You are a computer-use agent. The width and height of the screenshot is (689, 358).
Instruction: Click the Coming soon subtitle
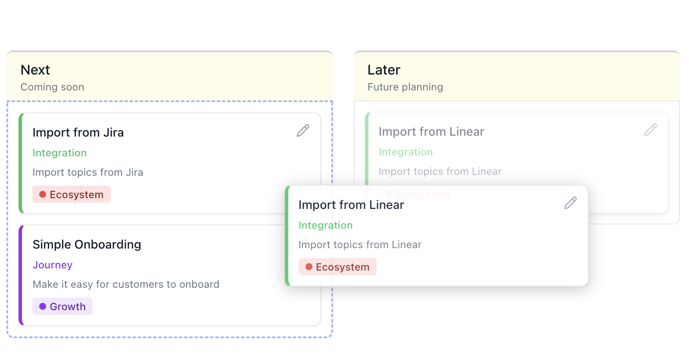tap(52, 87)
